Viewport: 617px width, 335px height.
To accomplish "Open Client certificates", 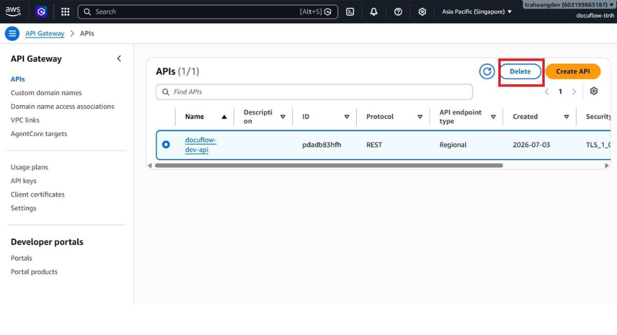I will click(x=38, y=194).
